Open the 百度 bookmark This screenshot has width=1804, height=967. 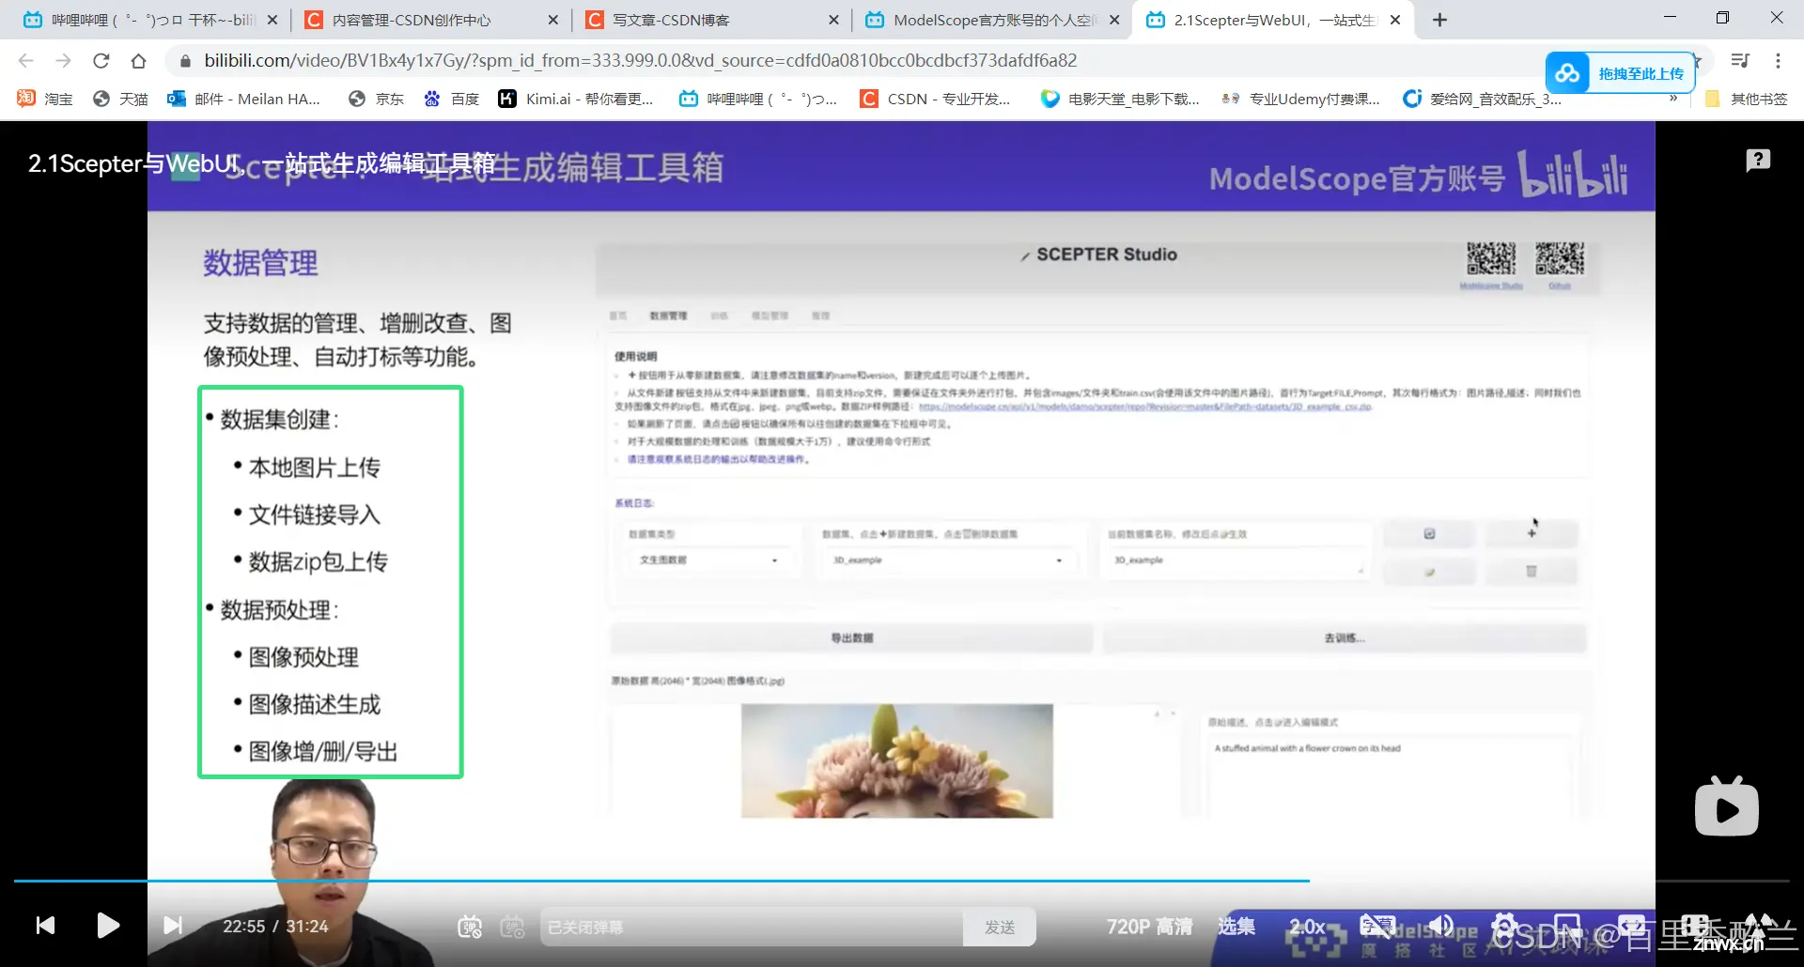(x=451, y=99)
